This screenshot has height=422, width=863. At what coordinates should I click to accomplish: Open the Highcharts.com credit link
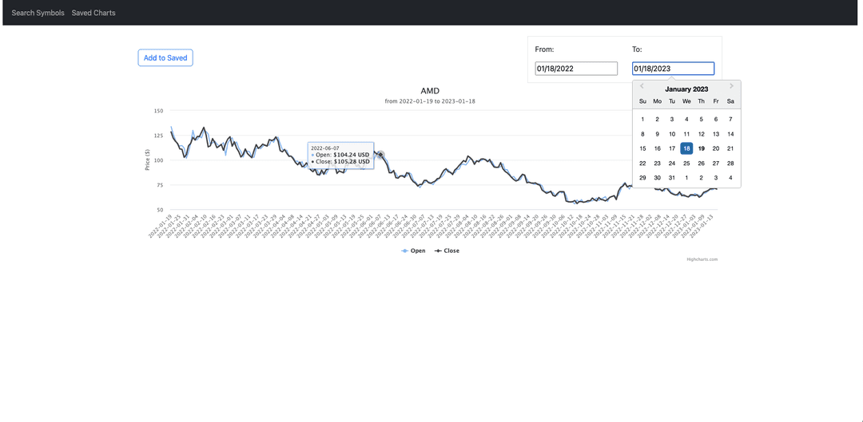[x=702, y=259]
